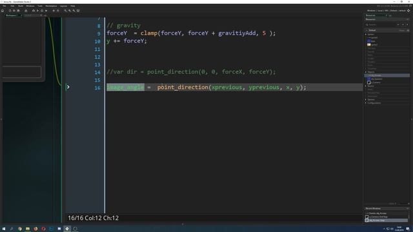Open Firefox from the taskbar

point(35,229)
